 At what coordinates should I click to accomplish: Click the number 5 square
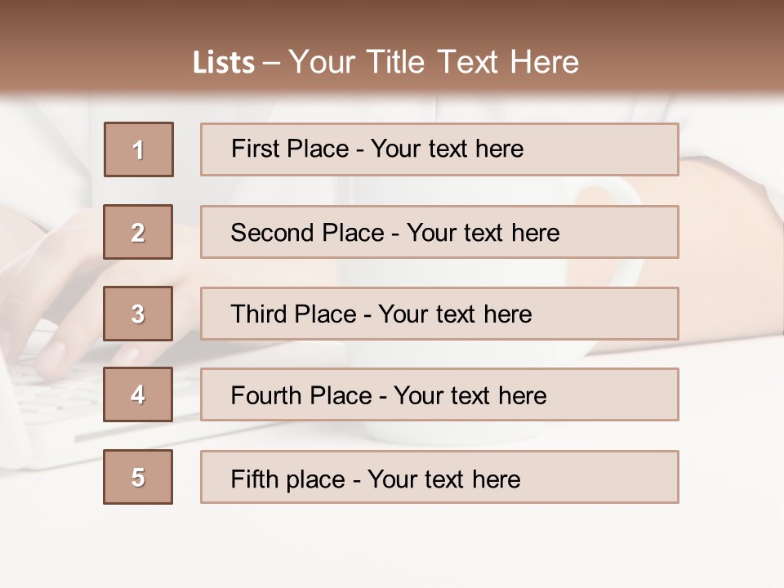pos(138,477)
